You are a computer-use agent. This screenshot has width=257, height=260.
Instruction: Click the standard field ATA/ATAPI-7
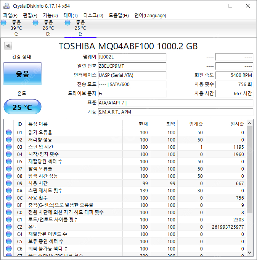click(176, 103)
